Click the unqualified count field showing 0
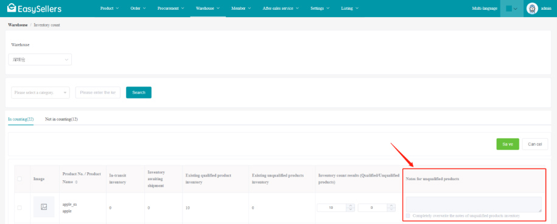Image resolution: width=557 pixels, height=224 pixels. point(372,208)
